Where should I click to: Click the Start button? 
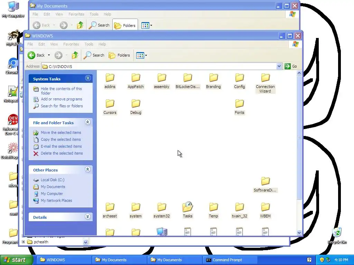[x=16, y=260]
